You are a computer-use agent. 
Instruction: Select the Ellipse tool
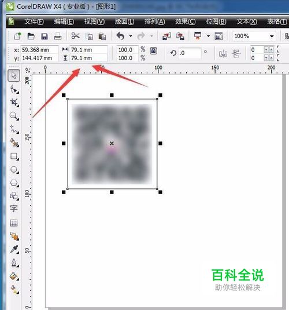pos(14,170)
